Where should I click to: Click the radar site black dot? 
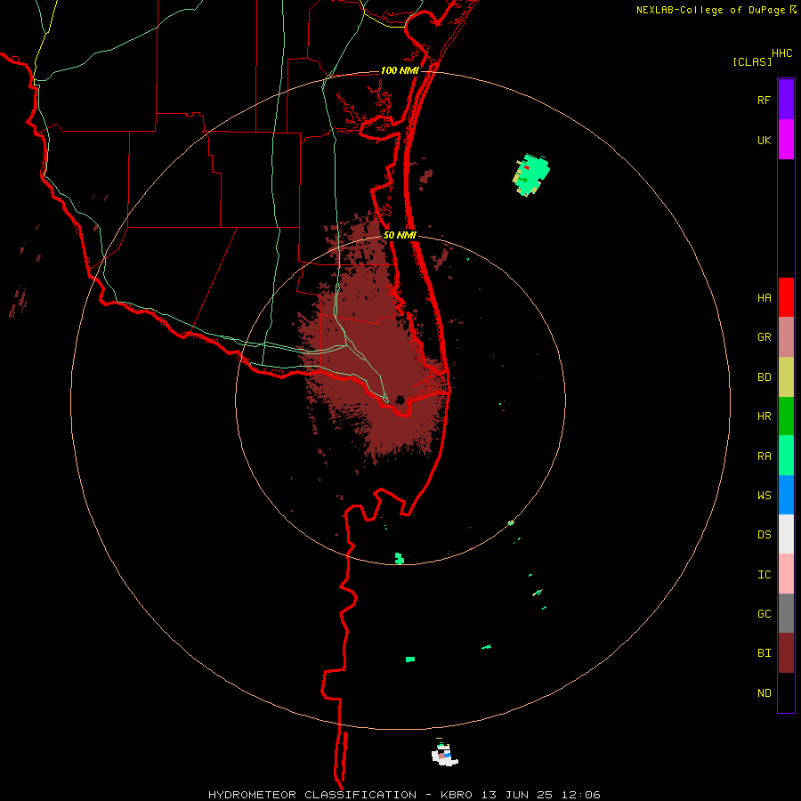pyautogui.click(x=400, y=400)
